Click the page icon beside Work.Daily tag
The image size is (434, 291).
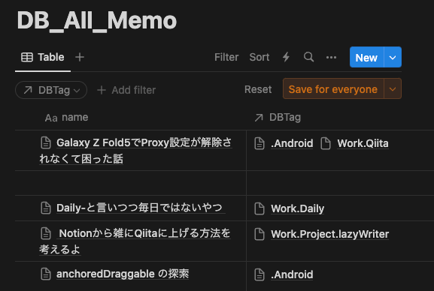259,208
